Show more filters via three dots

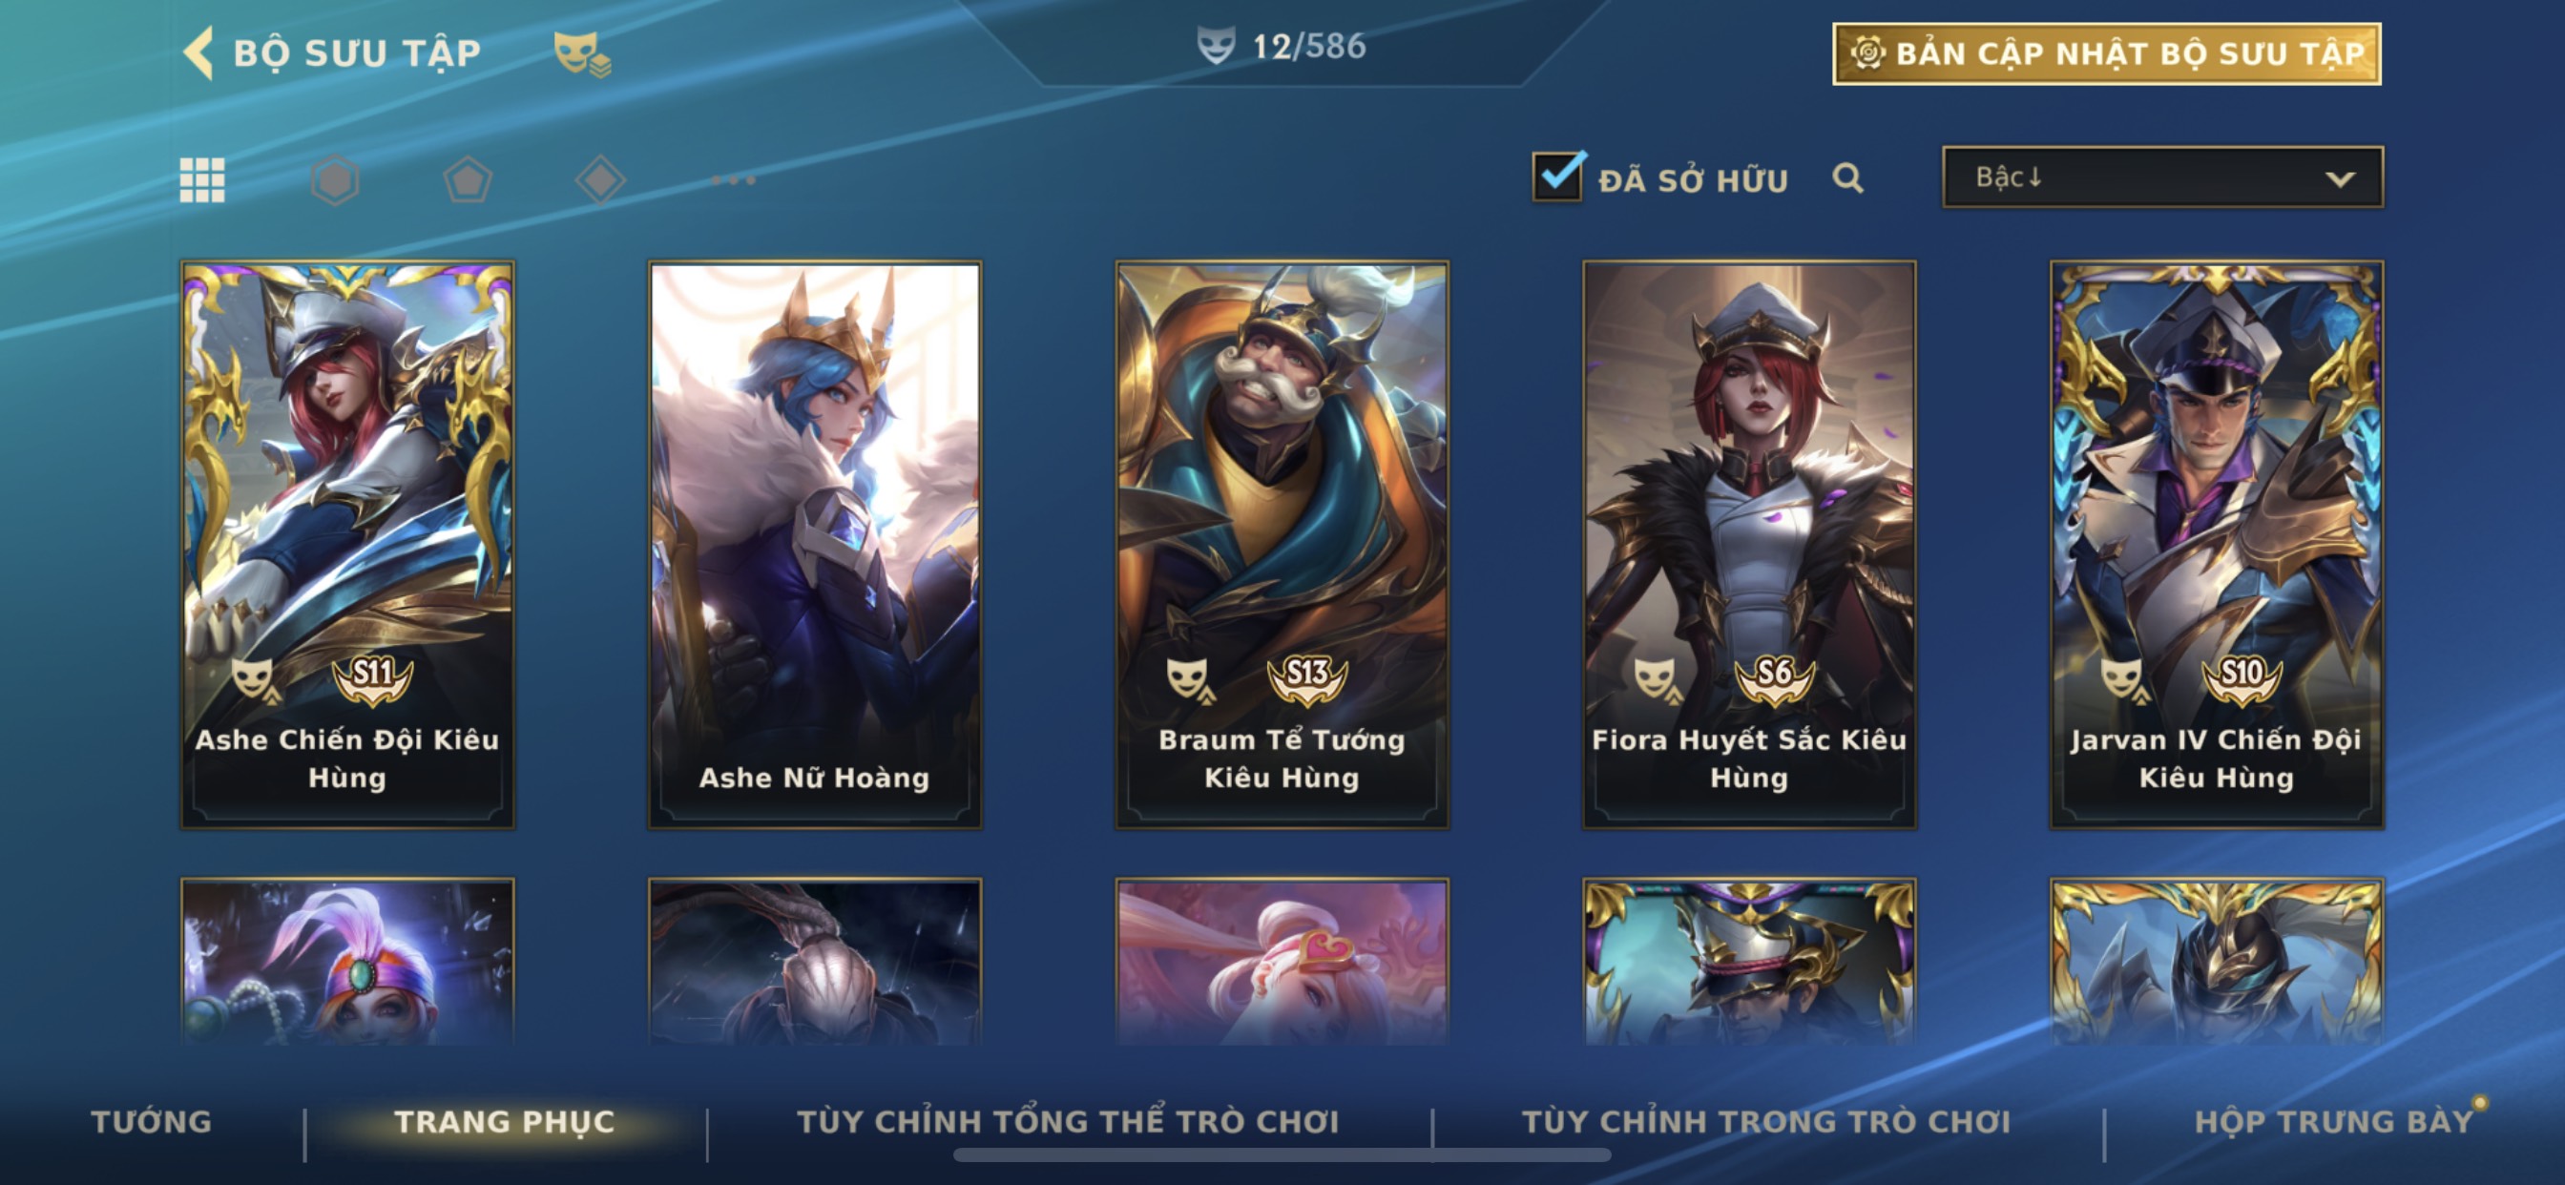[734, 180]
